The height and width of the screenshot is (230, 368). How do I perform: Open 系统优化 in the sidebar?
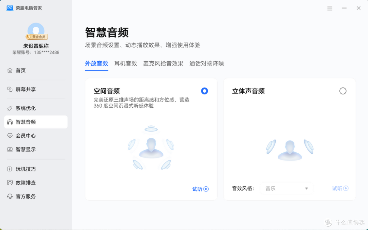pos(36,108)
